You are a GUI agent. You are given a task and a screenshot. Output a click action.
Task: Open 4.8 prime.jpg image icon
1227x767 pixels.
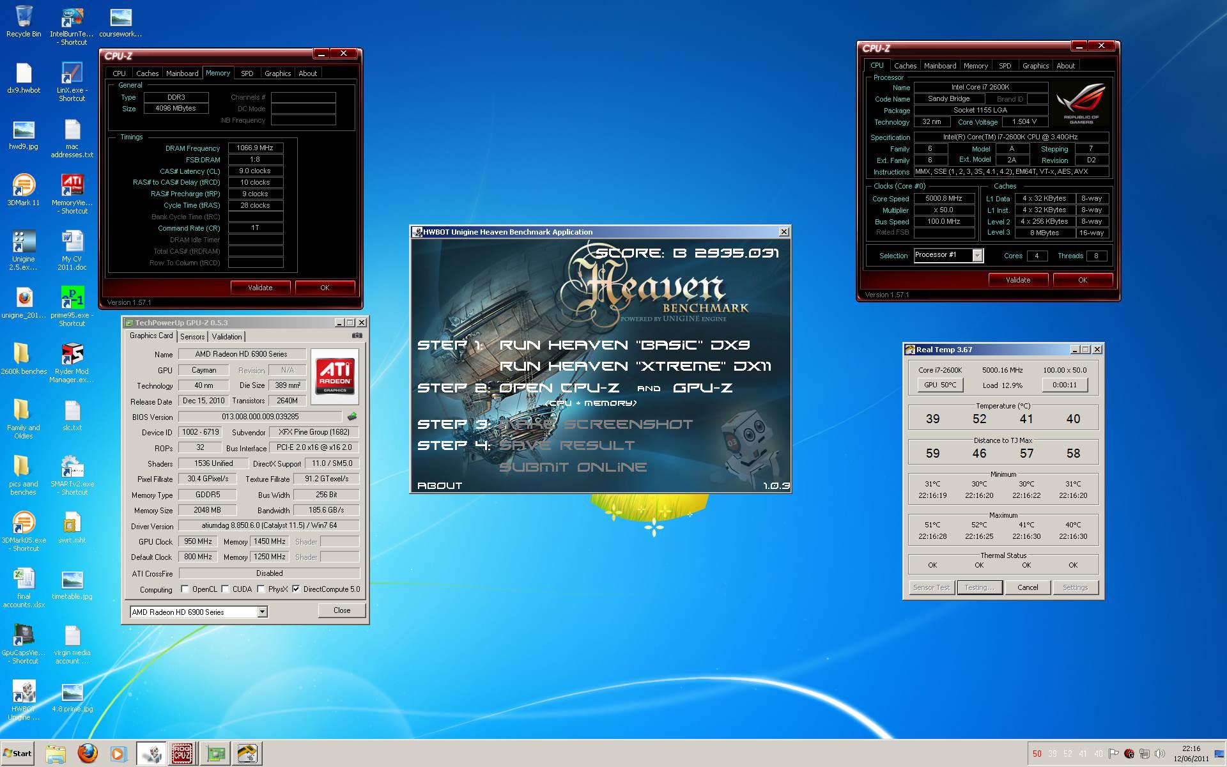pos(72,697)
